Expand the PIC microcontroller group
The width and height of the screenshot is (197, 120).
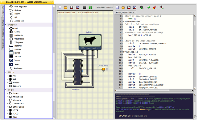pos(7,76)
